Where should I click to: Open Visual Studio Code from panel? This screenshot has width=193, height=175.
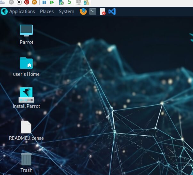(x=112, y=12)
